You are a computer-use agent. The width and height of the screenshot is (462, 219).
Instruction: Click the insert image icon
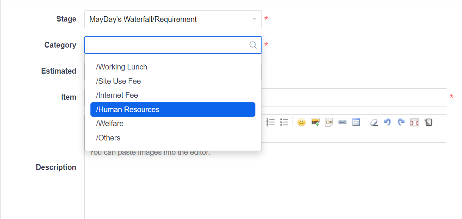click(x=315, y=122)
